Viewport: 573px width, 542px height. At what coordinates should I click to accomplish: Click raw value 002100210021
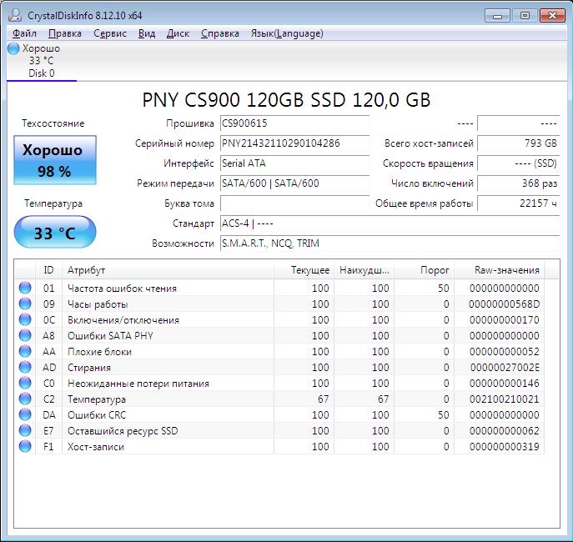tap(505, 399)
